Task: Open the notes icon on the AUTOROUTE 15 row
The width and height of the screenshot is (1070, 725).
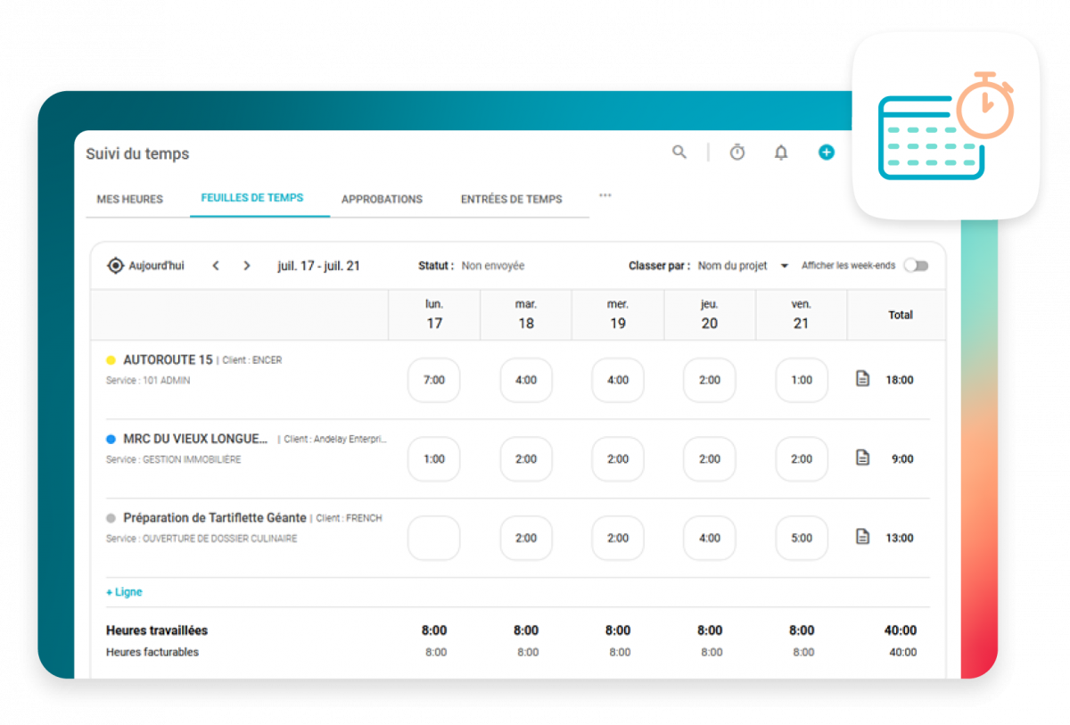Action: [x=862, y=377]
